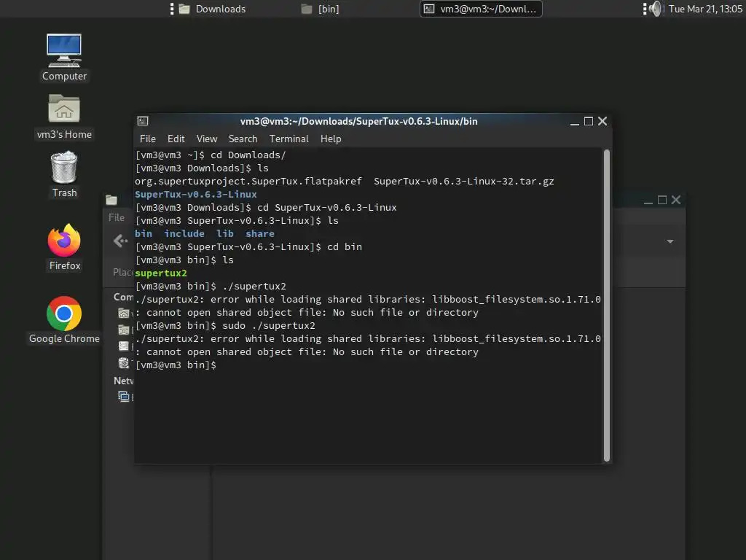746x560 pixels.
Task: Launch Google Chrome from the desktop
Action: [64, 320]
